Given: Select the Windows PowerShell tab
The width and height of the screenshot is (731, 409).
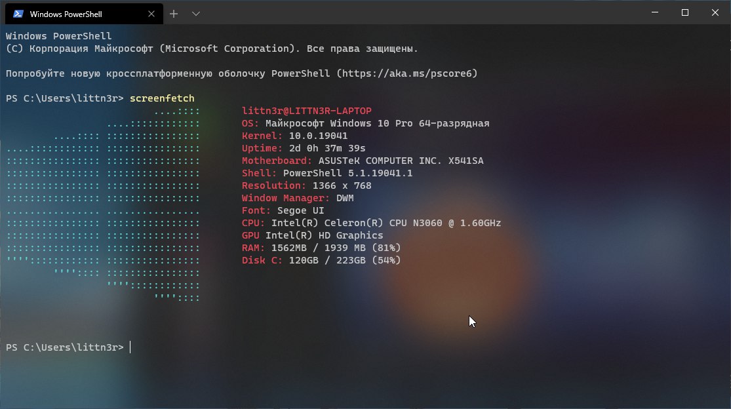Looking at the screenshot, I should pos(84,14).
